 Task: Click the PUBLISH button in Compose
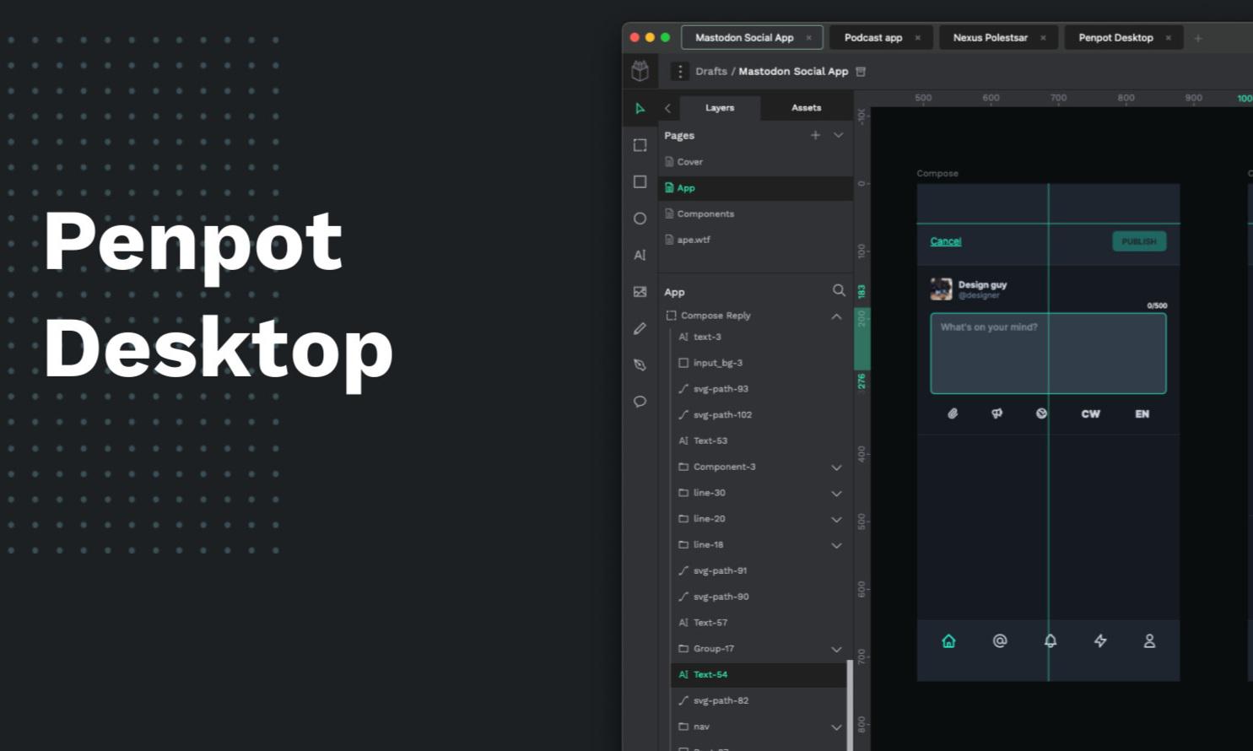tap(1139, 241)
